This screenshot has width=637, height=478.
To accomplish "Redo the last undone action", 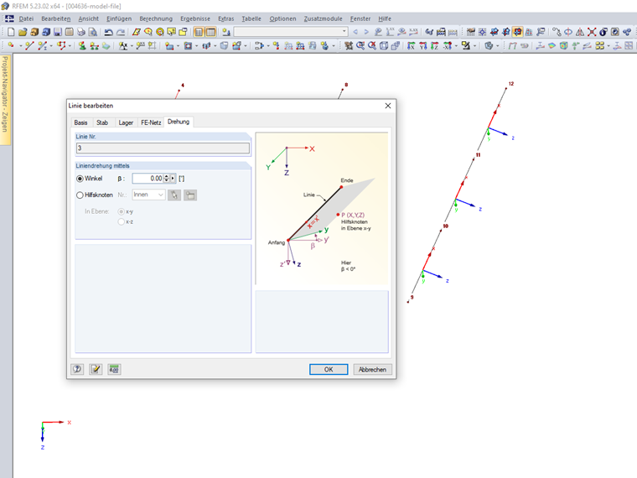I will tap(121, 32).
